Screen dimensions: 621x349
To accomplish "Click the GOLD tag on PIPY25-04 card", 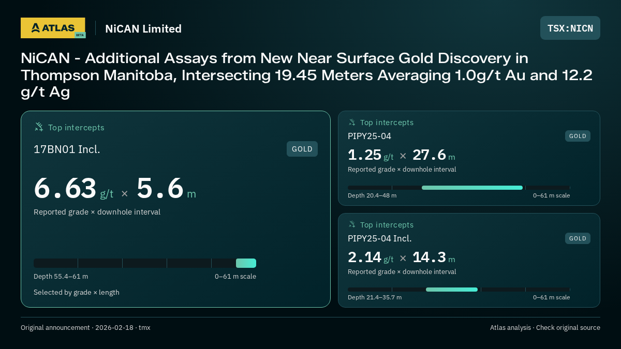I will [x=578, y=136].
